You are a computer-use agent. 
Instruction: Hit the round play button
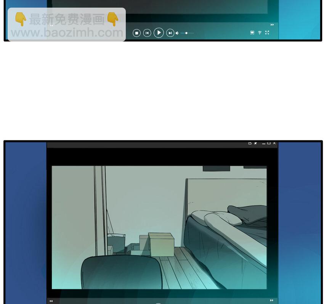[159, 33]
